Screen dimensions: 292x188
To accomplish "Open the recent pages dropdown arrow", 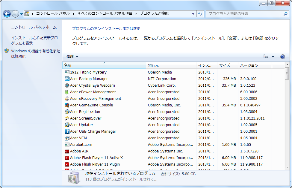I will tap(22, 14).
